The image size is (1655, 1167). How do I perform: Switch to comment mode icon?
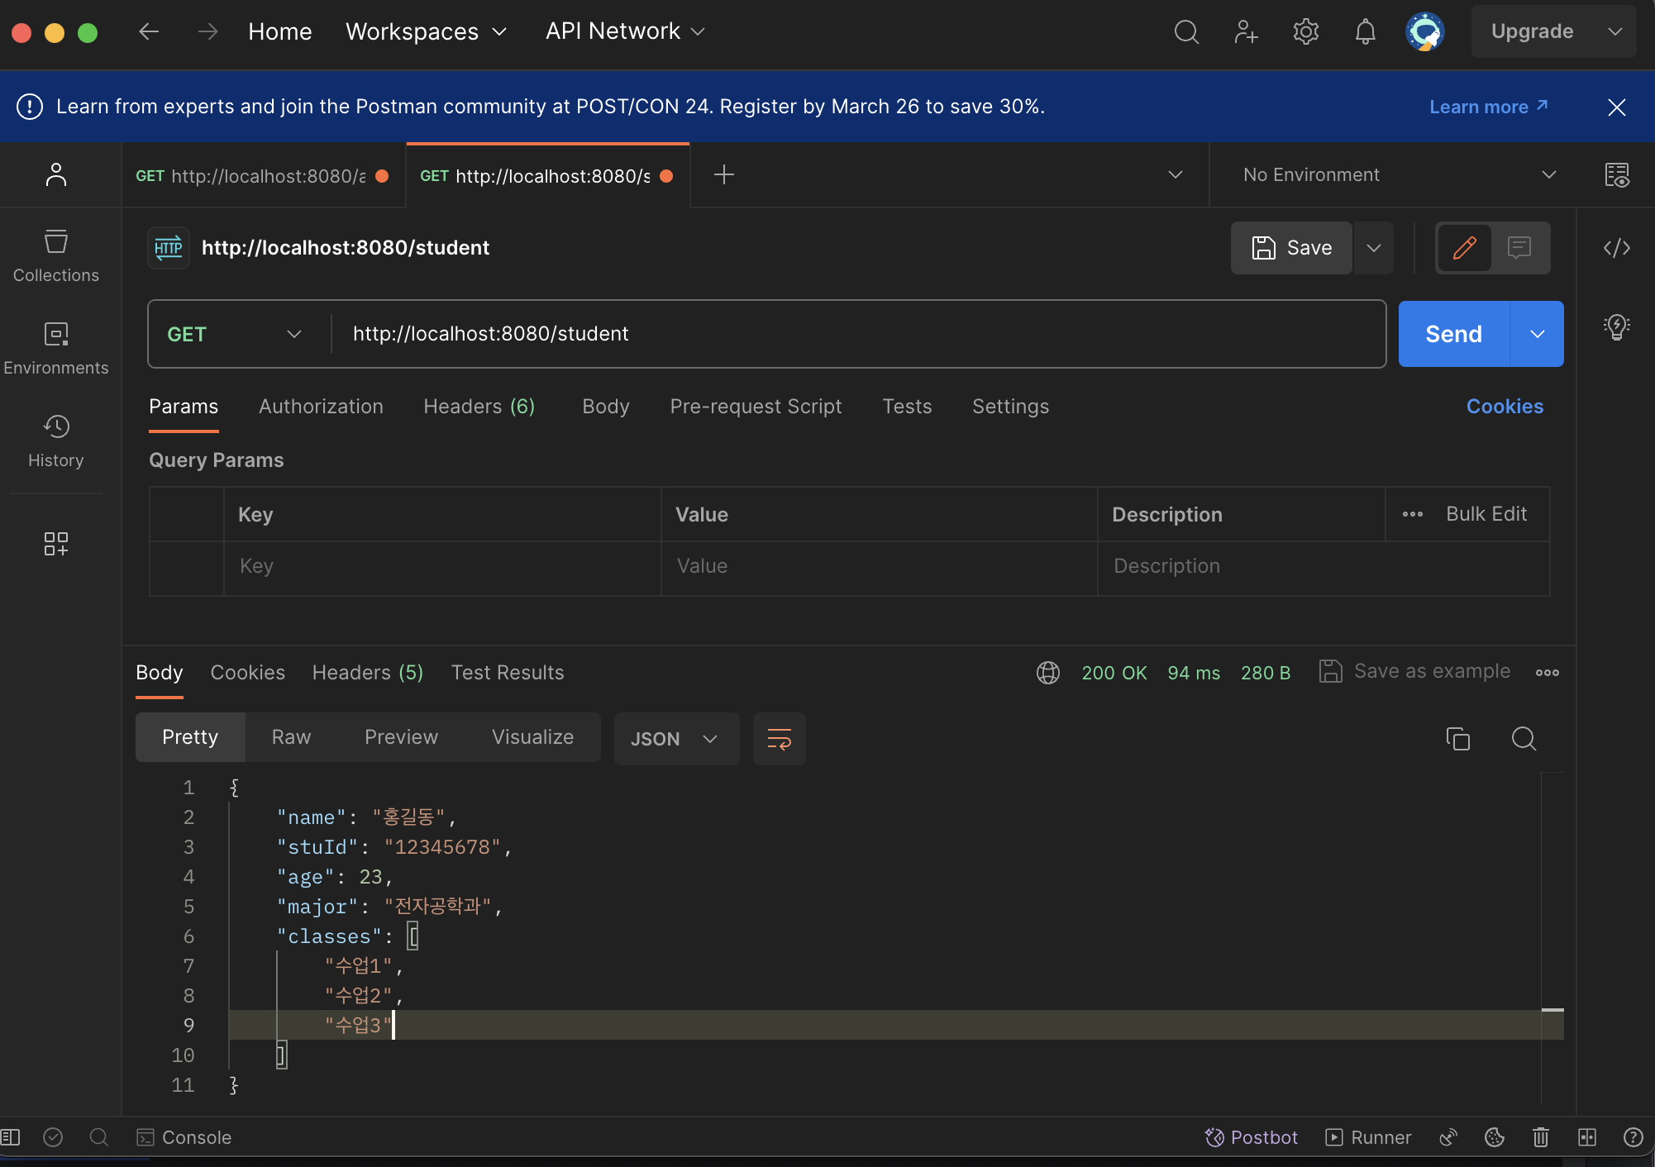(1519, 247)
